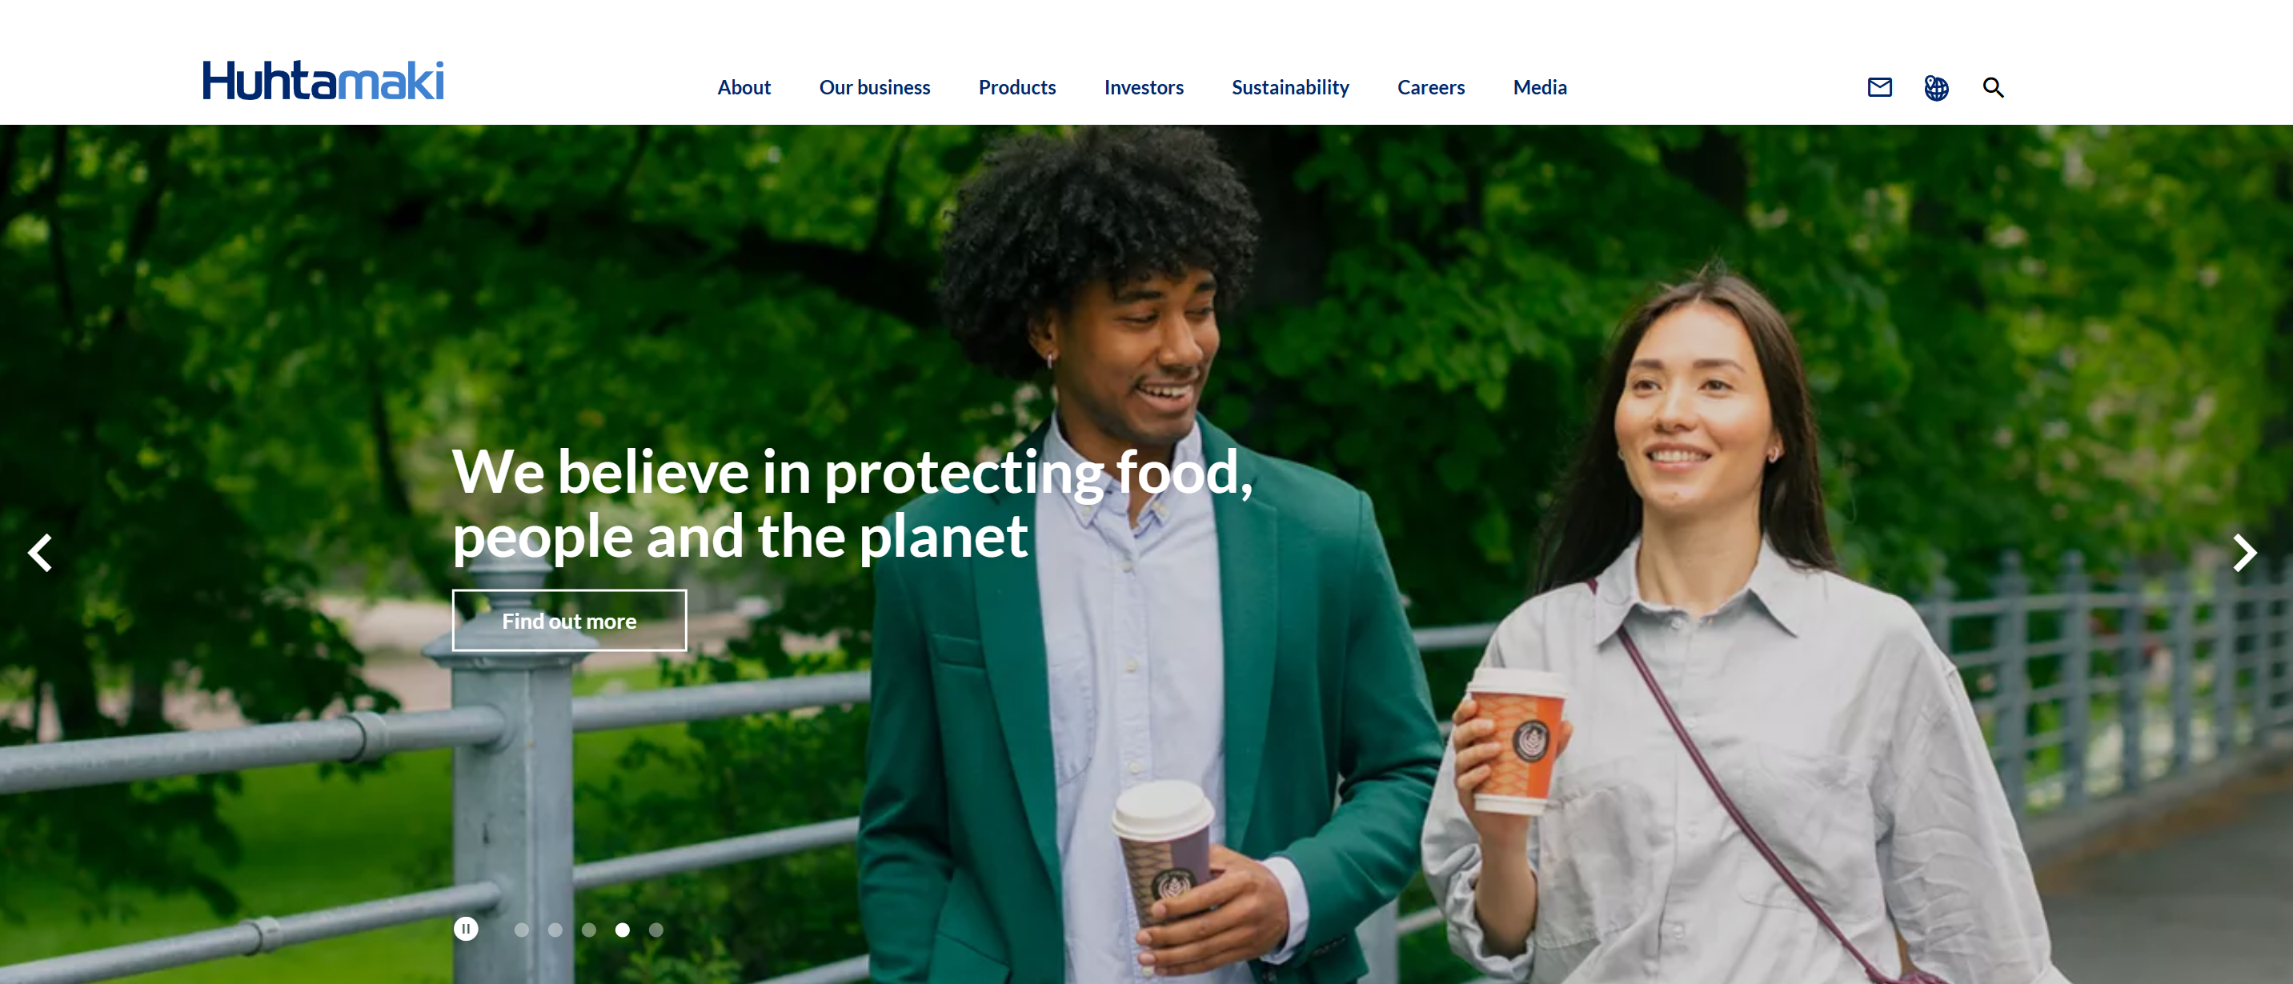
Task: Expand the Our business menu
Action: [x=874, y=87]
